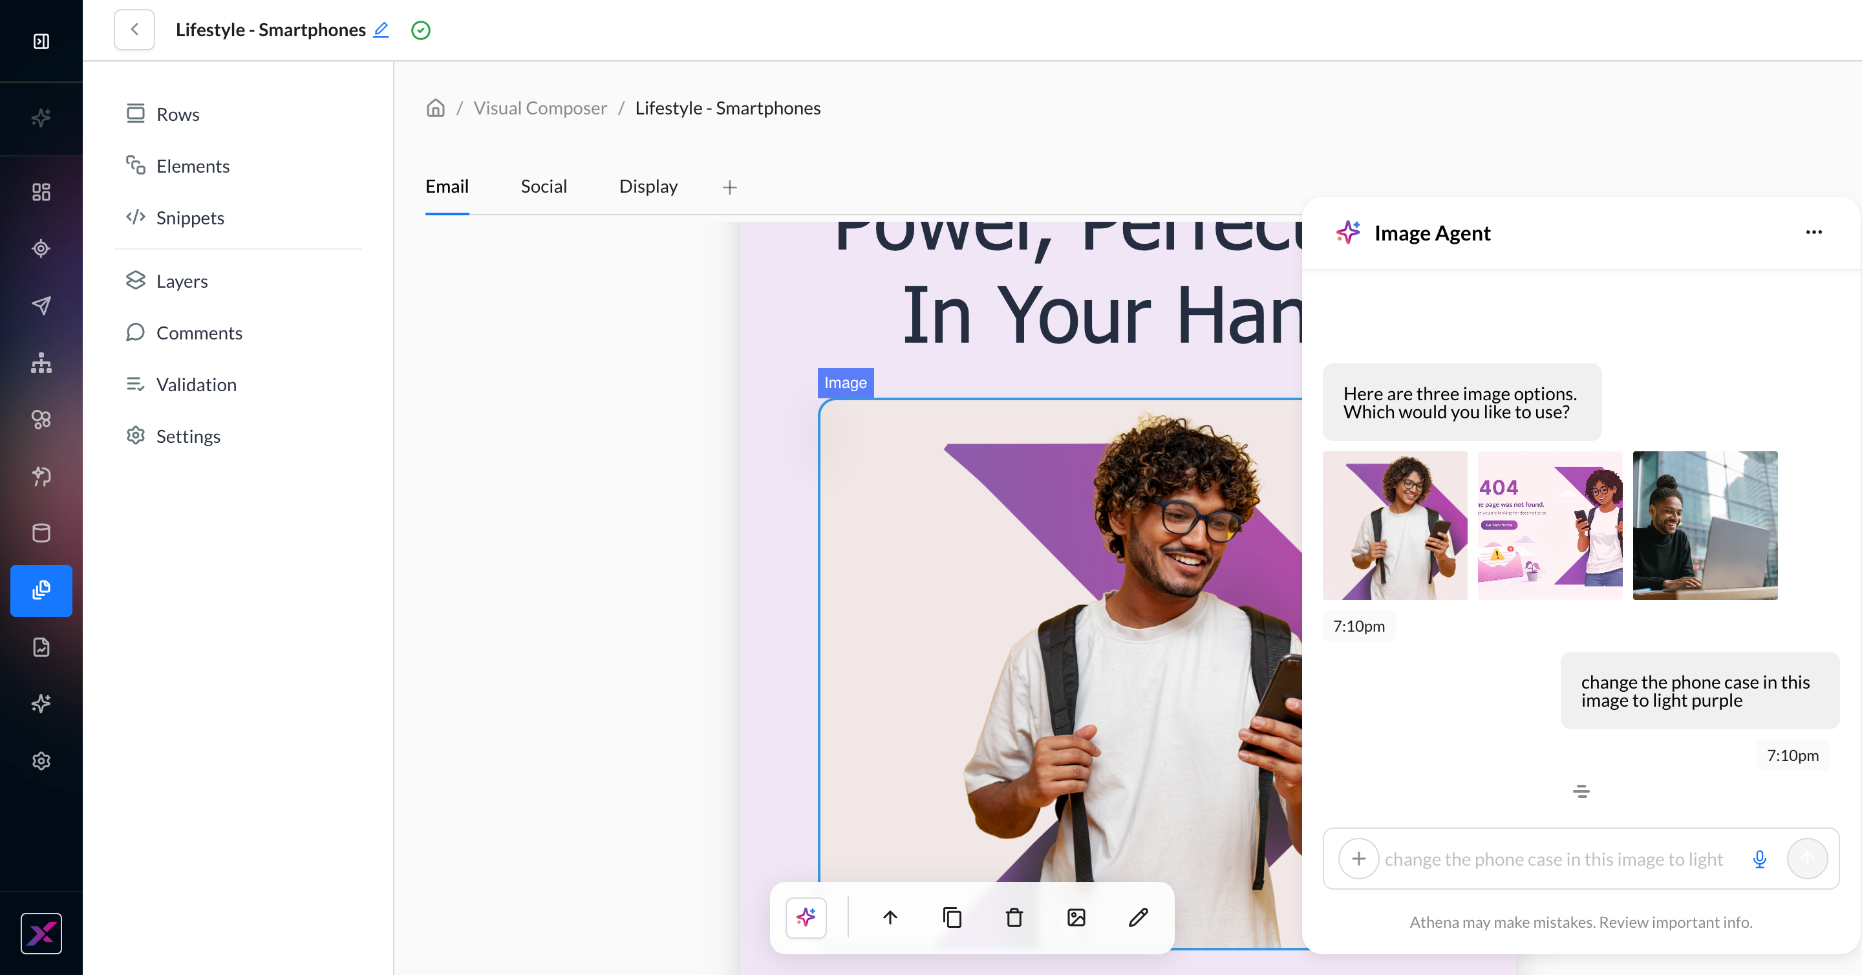Viewport: 1862px width, 975px height.
Task: Select the highlighted content library icon
Action: tap(41, 590)
